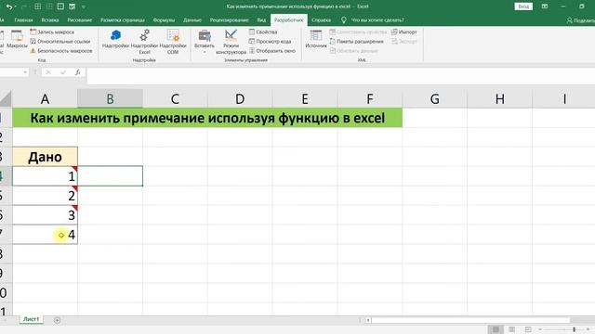Select column D header
The height and width of the screenshot is (334, 595).
point(240,99)
